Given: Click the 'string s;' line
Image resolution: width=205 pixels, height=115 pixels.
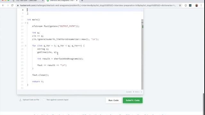Looking at the screenshot, I should [x=43, y=49].
